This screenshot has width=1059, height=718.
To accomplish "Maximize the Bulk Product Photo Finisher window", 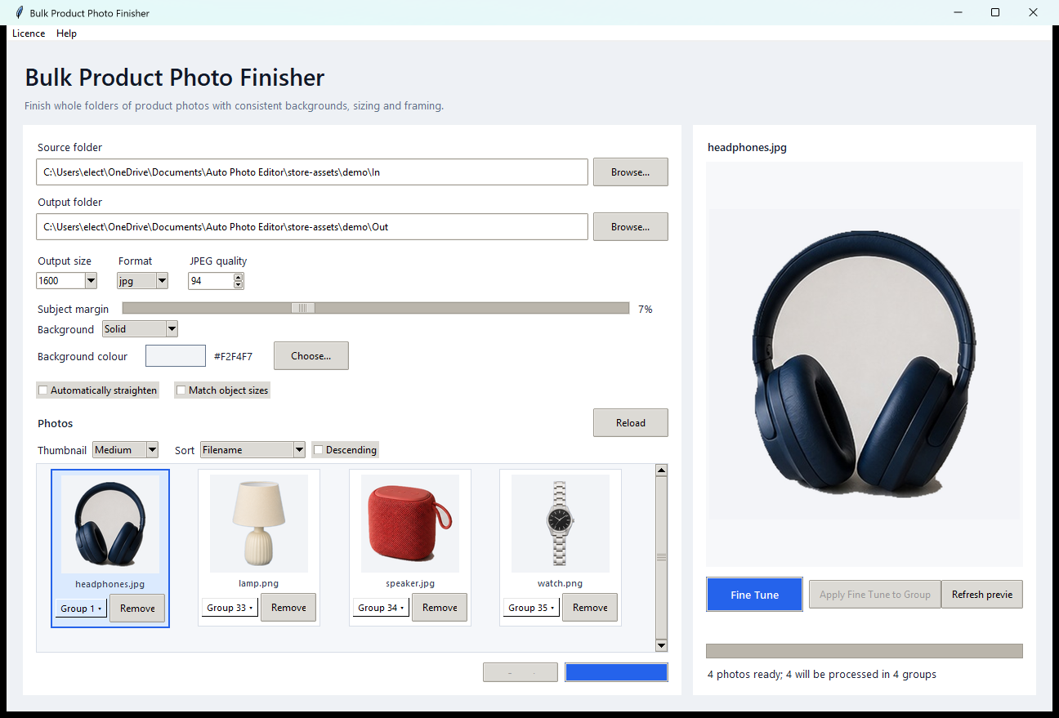I will (x=995, y=12).
